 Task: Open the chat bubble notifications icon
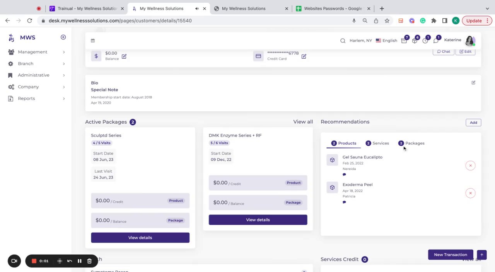tap(436, 41)
